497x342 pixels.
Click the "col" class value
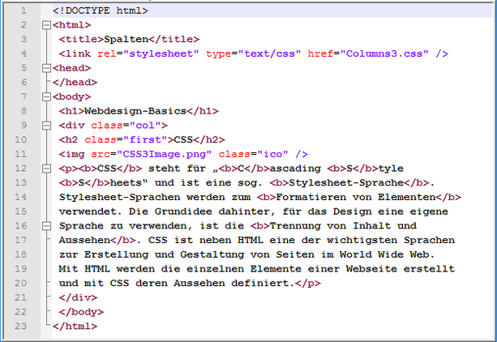pos(145,126)
